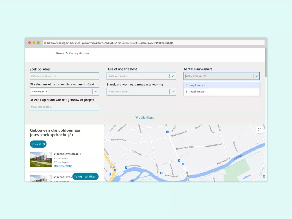
Task: Click the yellow minimize window button
Action: click(x=34, y=43)
